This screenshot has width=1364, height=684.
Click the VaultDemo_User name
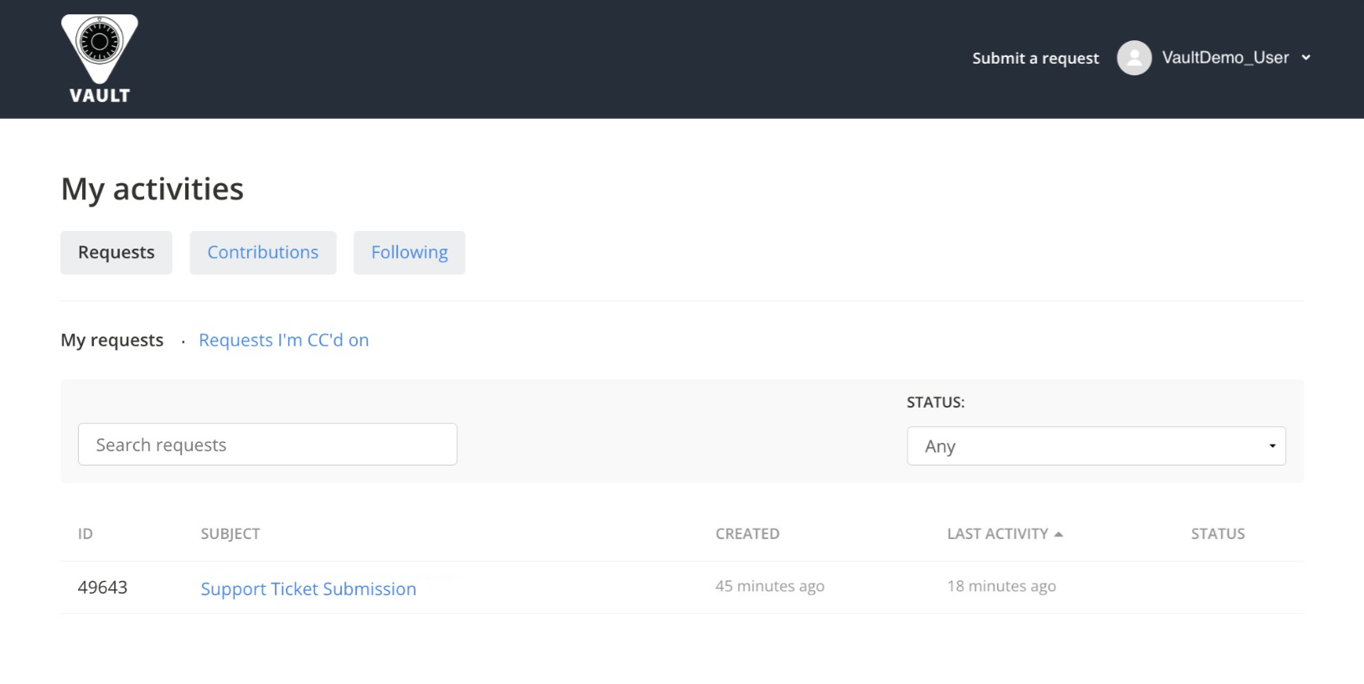(x=1225, y=58)
